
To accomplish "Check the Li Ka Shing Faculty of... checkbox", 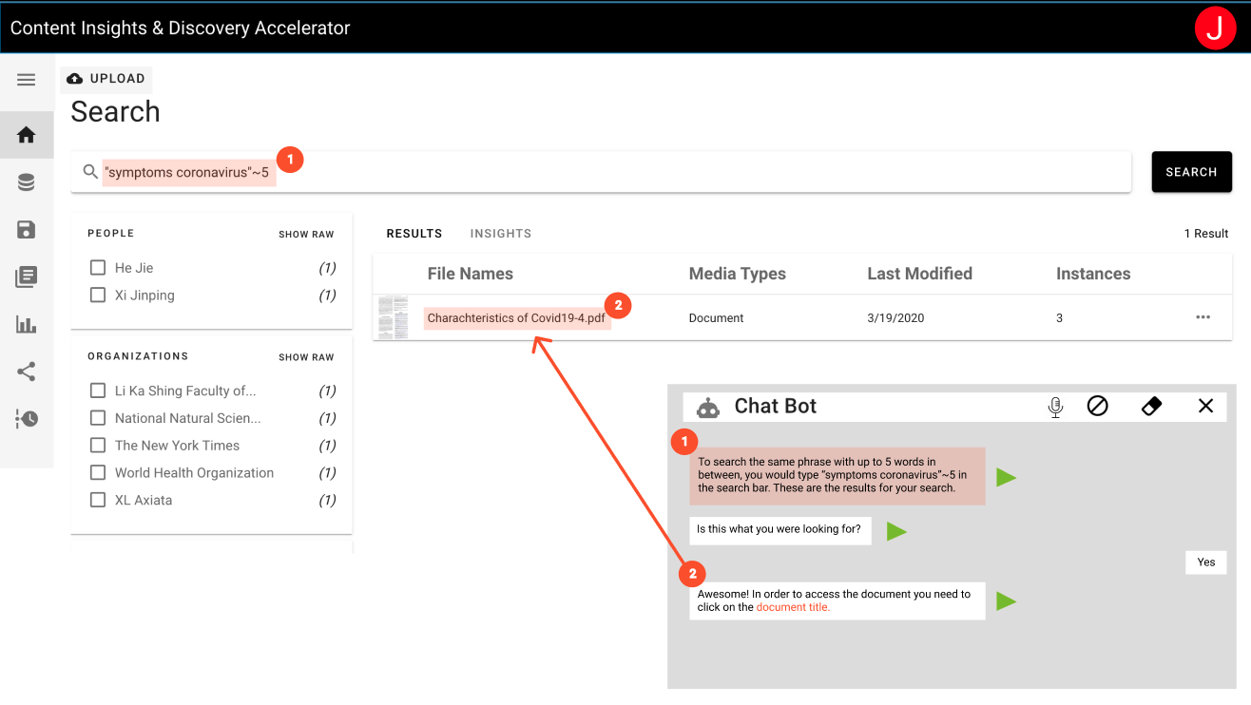I will pyautogui.click(x=97, y=391).
